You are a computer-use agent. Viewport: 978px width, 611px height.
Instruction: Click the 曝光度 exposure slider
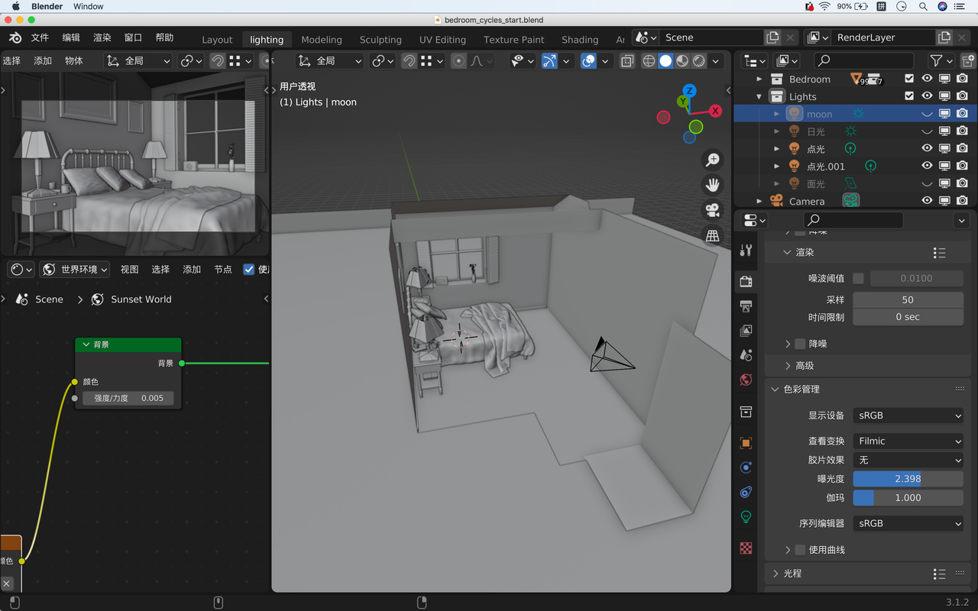pyautogui.click(x=908, y=479)
